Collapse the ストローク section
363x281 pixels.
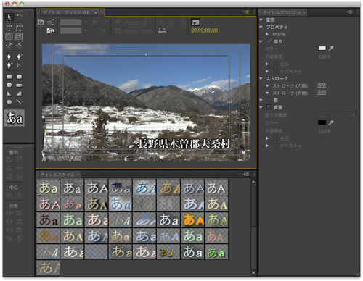tap(261, 78)
